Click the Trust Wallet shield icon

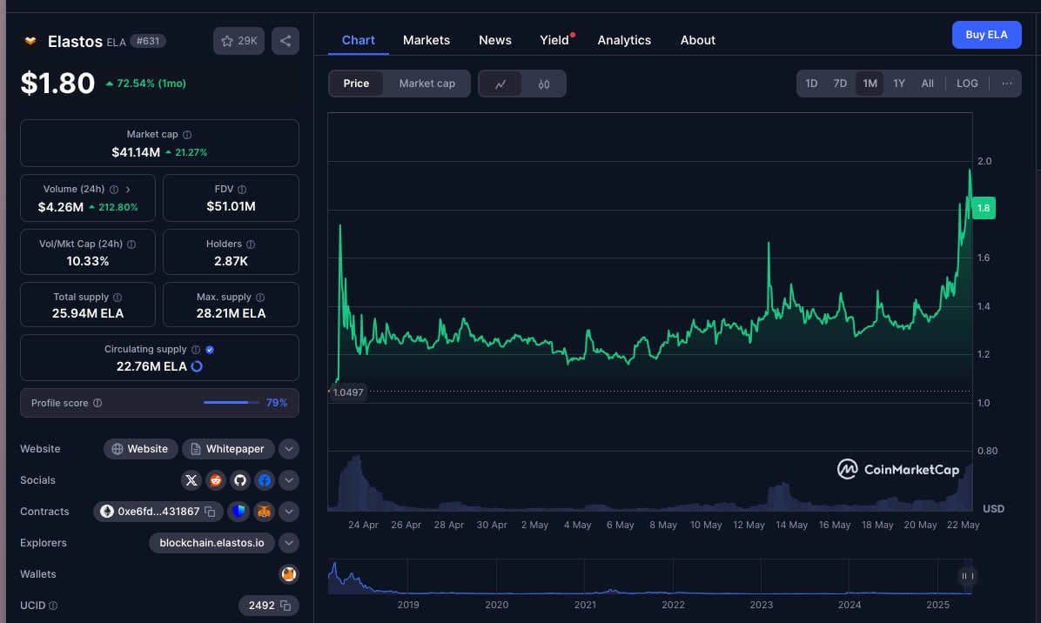(239, 512)
